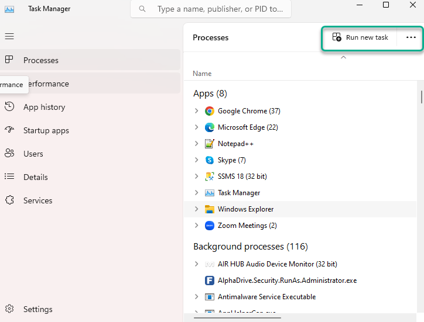Go to the Processes page
424x322 pixels.
(90, 60)
